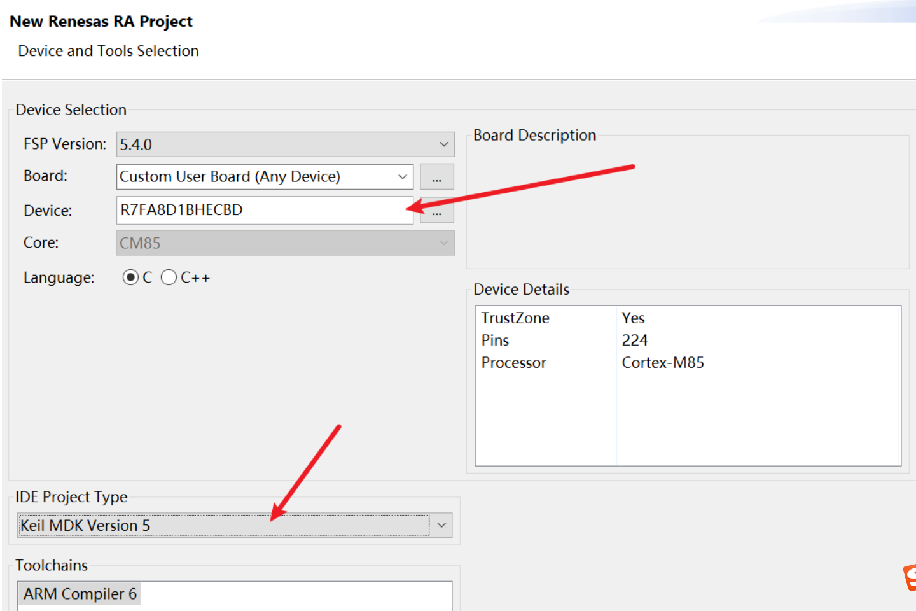Viewport: 916px width, 611px height.
Task: Click the 224 pin count value
Action: click(x=635, y=341)
